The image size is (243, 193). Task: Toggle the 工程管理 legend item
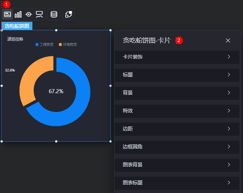44,45
